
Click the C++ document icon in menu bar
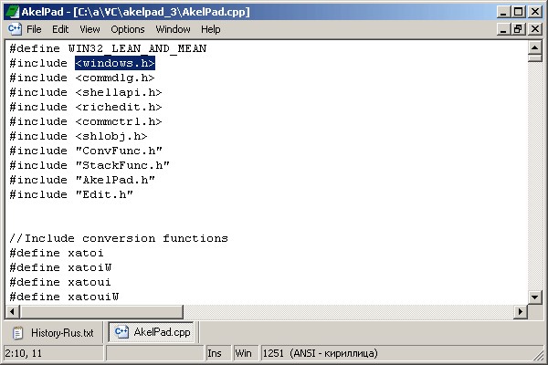15,29
